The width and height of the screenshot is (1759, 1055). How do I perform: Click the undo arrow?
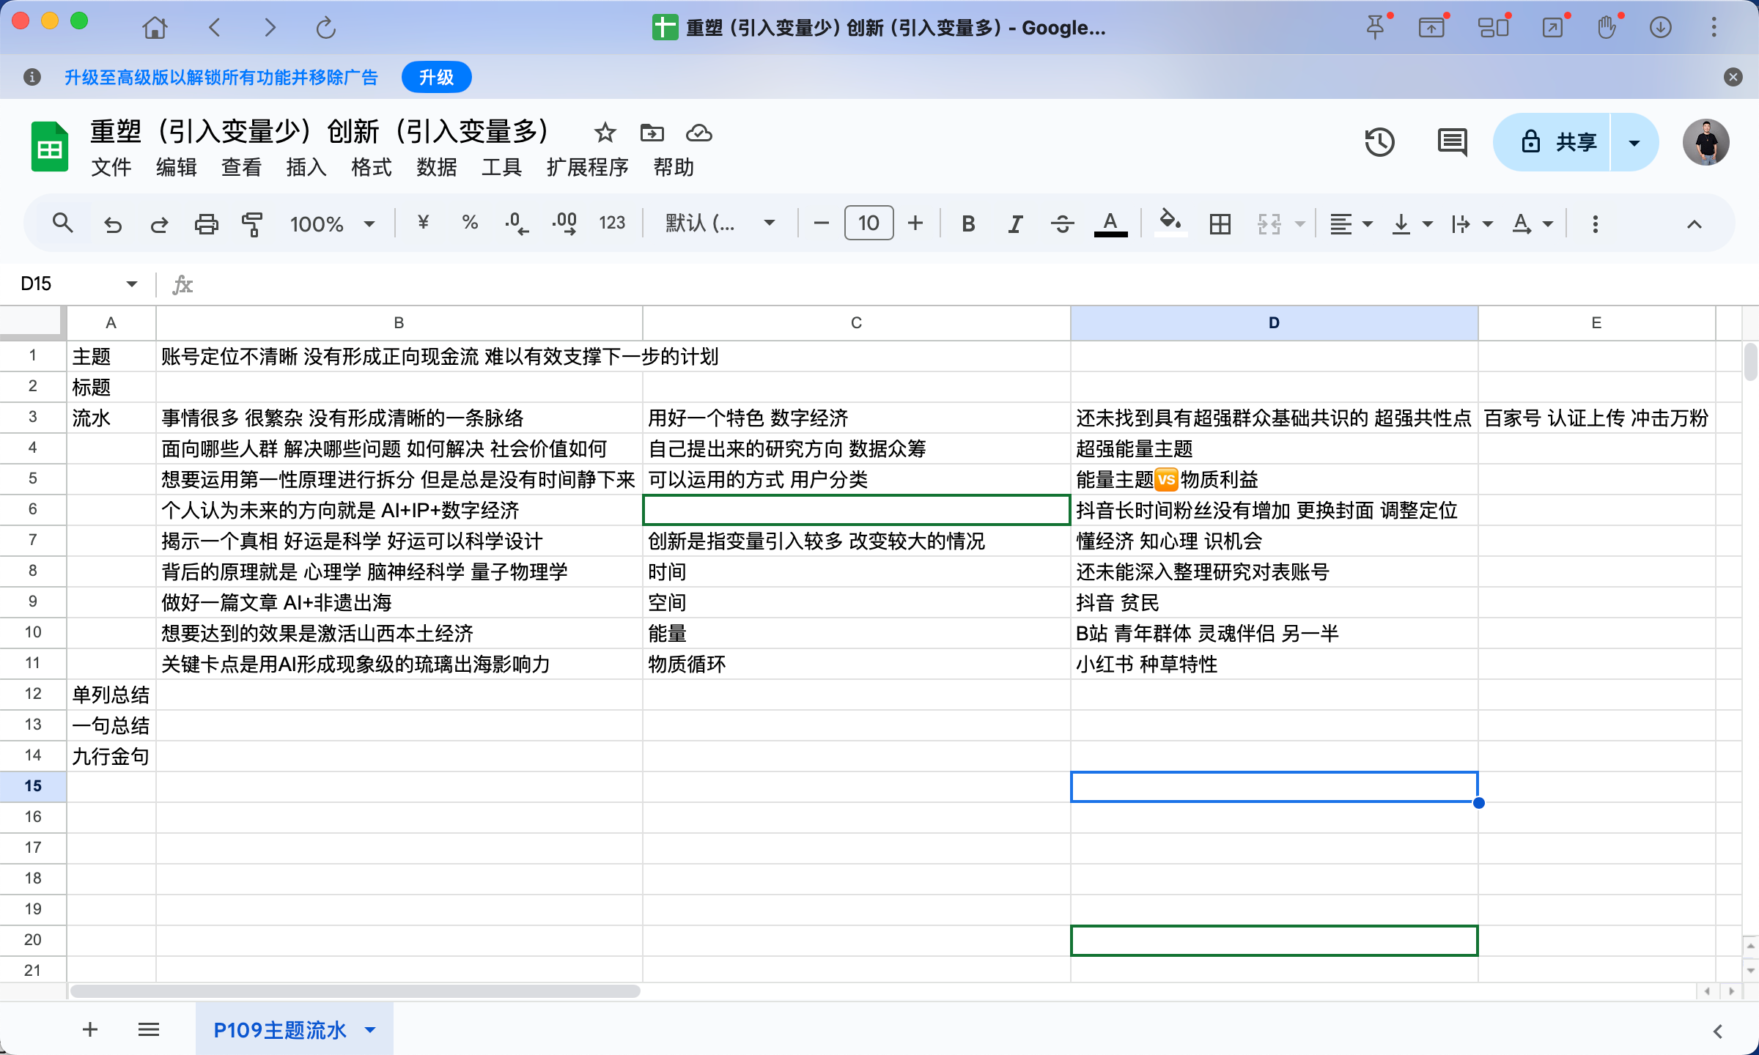[113, 223]
